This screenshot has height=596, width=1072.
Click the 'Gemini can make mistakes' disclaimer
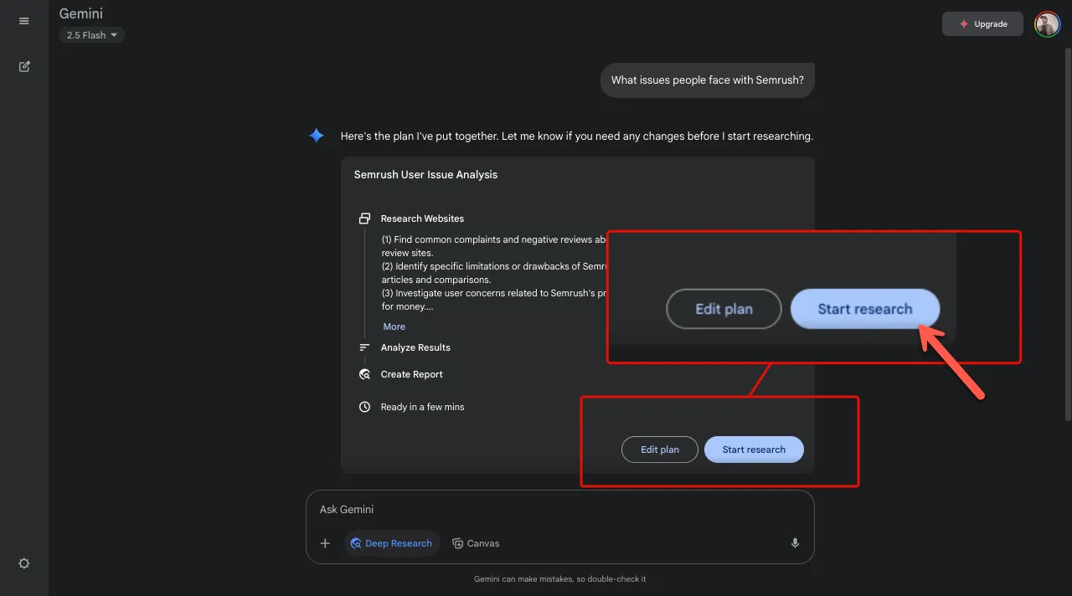pyautogui.click(x=559, y=578)
